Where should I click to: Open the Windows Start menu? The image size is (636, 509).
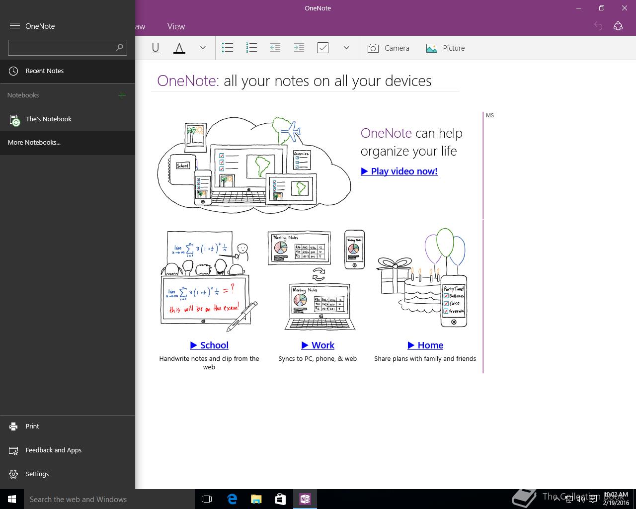pyautogui.click(x=12, y=499)
